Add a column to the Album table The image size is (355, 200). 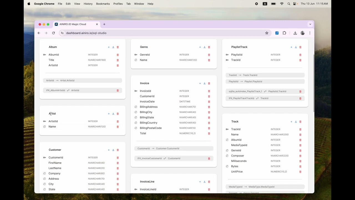(109, 47)
